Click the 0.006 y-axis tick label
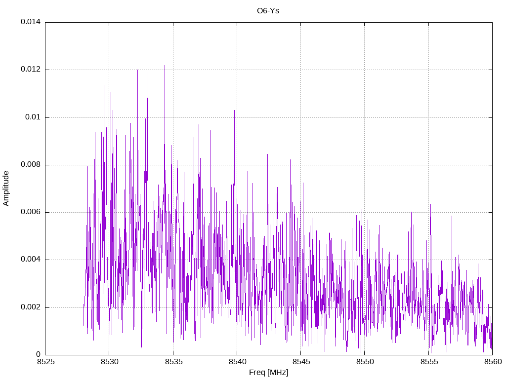 [31, 212]
